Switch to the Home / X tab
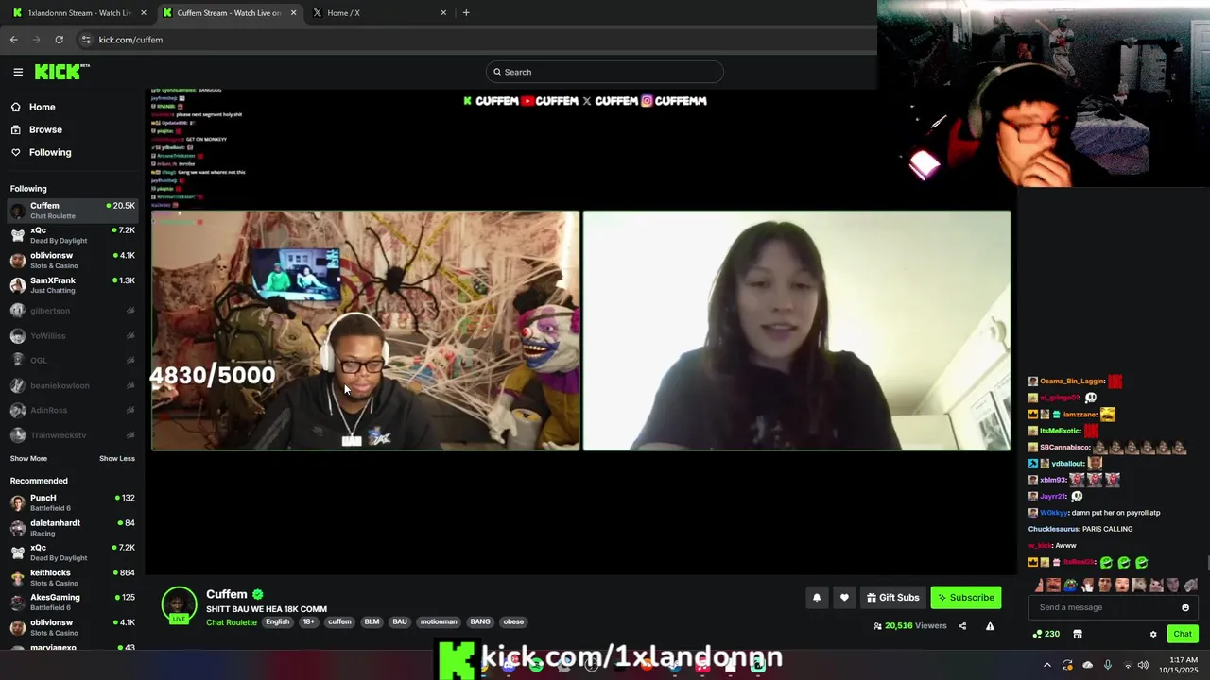Image resolution: width=1210 pixels, height=680 pixels. (379, 13)
